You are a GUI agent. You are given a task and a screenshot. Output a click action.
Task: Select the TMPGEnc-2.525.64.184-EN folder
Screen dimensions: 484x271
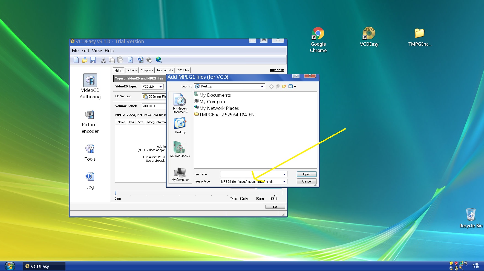(224, 115)
